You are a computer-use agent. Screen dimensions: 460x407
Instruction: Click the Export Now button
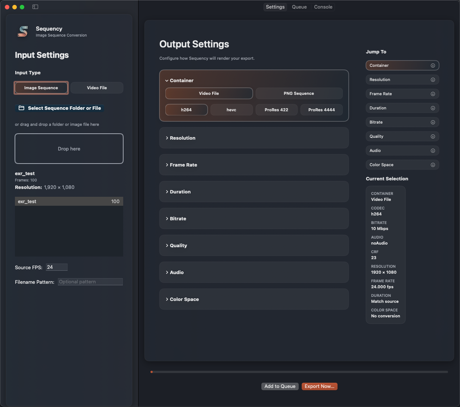coord(319,386)
